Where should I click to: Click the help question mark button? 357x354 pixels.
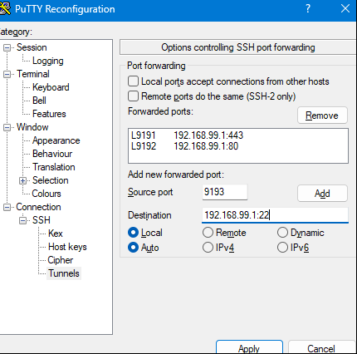pyautogui.click(x=308, y=8)
